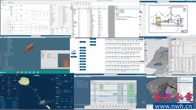Click the blue progress ring in the dashboard

pyautogui.click(x=59, y=83)
